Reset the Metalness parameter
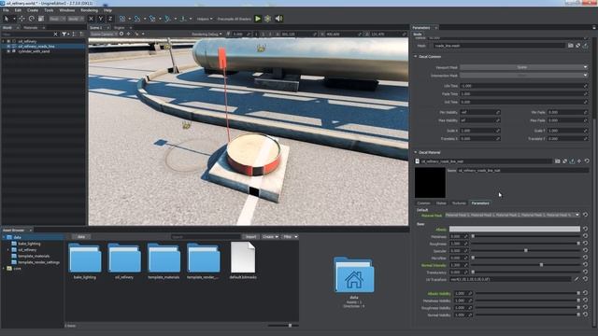This screenshot has height=336, width=598. (x=586, y=236)
